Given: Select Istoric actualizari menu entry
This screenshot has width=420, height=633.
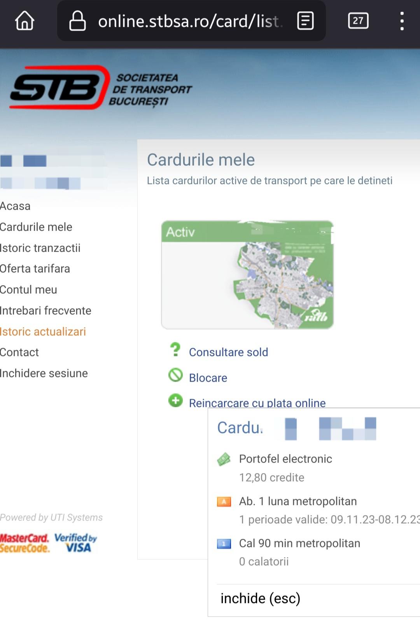Looking at the screenshot, I should point(43,332).
